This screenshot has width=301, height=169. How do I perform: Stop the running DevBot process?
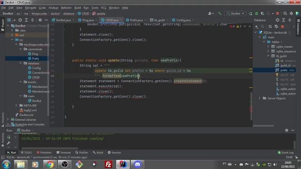[x=277, y=14]
